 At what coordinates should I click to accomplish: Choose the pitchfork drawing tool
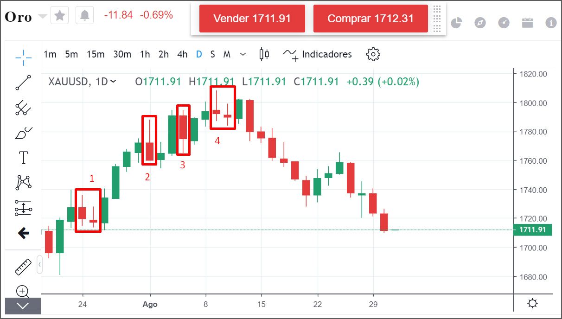pyautogui.click(x=23, y=108)
